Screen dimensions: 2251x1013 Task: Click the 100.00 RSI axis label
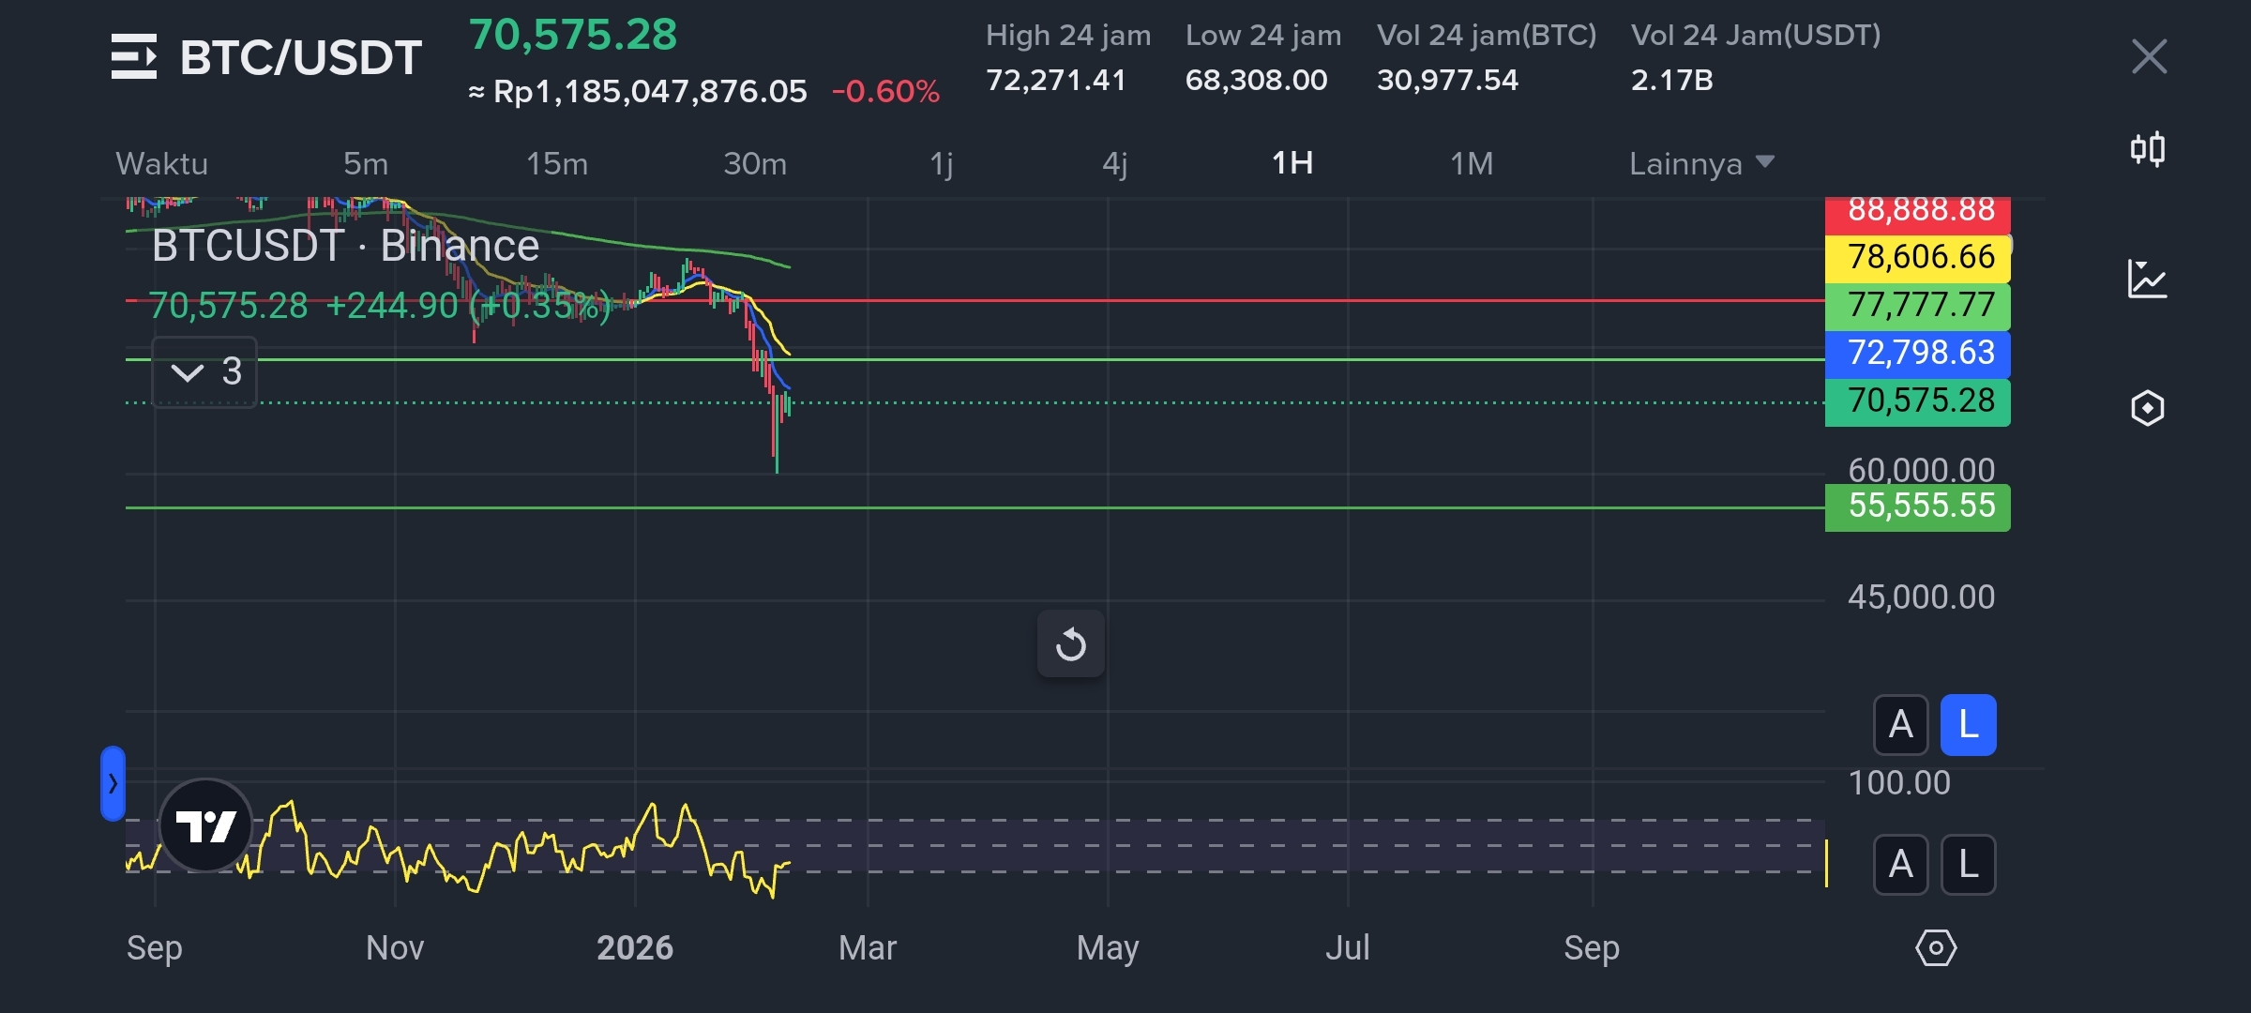(1899, 783)
